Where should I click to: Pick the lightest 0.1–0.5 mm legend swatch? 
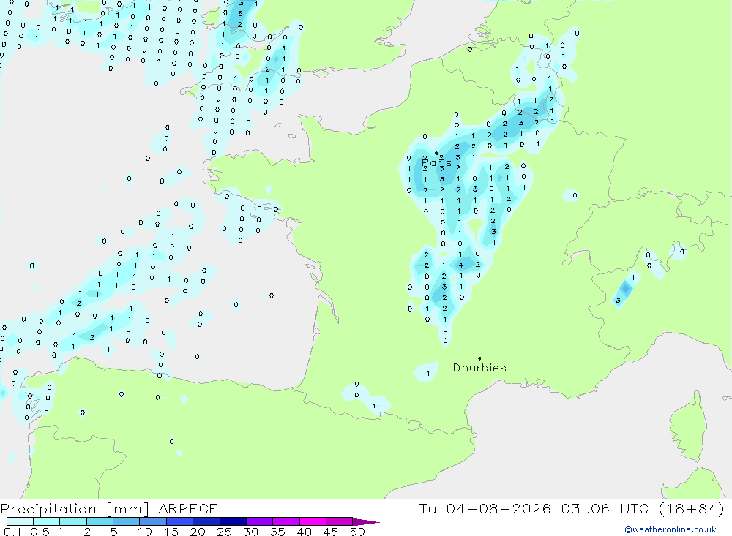point(20,521)
